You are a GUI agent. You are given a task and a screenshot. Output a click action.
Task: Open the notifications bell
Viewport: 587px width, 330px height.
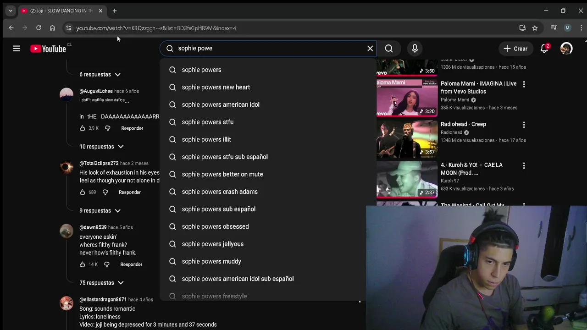click(544, 49)
